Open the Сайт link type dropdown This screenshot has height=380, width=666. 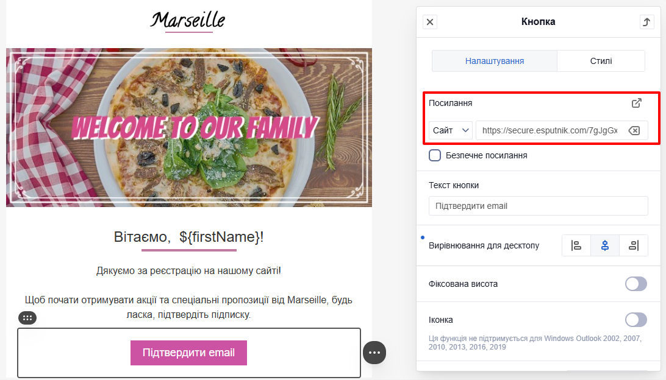(450, 130)
